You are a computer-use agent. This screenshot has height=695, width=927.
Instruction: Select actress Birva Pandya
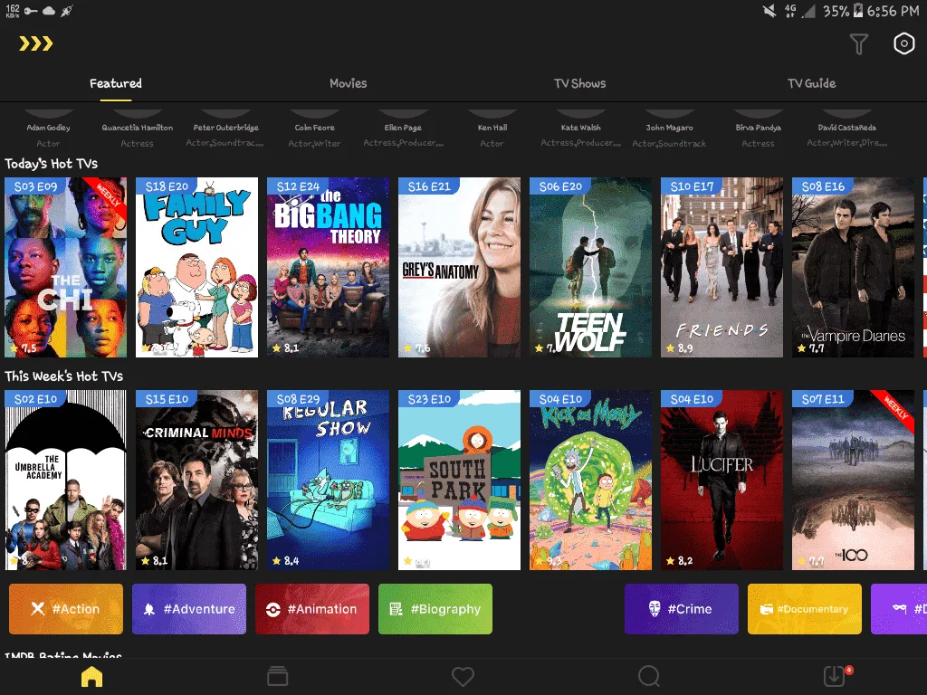click(758, 129)
